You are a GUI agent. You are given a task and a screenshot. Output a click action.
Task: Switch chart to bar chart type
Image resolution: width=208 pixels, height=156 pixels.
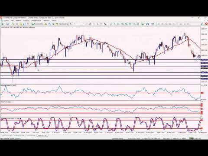coord(111,24)
